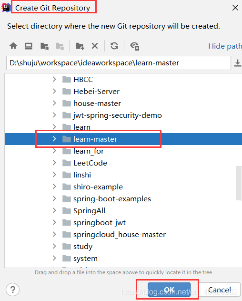This screenshot has width=242, height=301.
Task: Open the help question mark button
Action: click(x=13, y=290)
